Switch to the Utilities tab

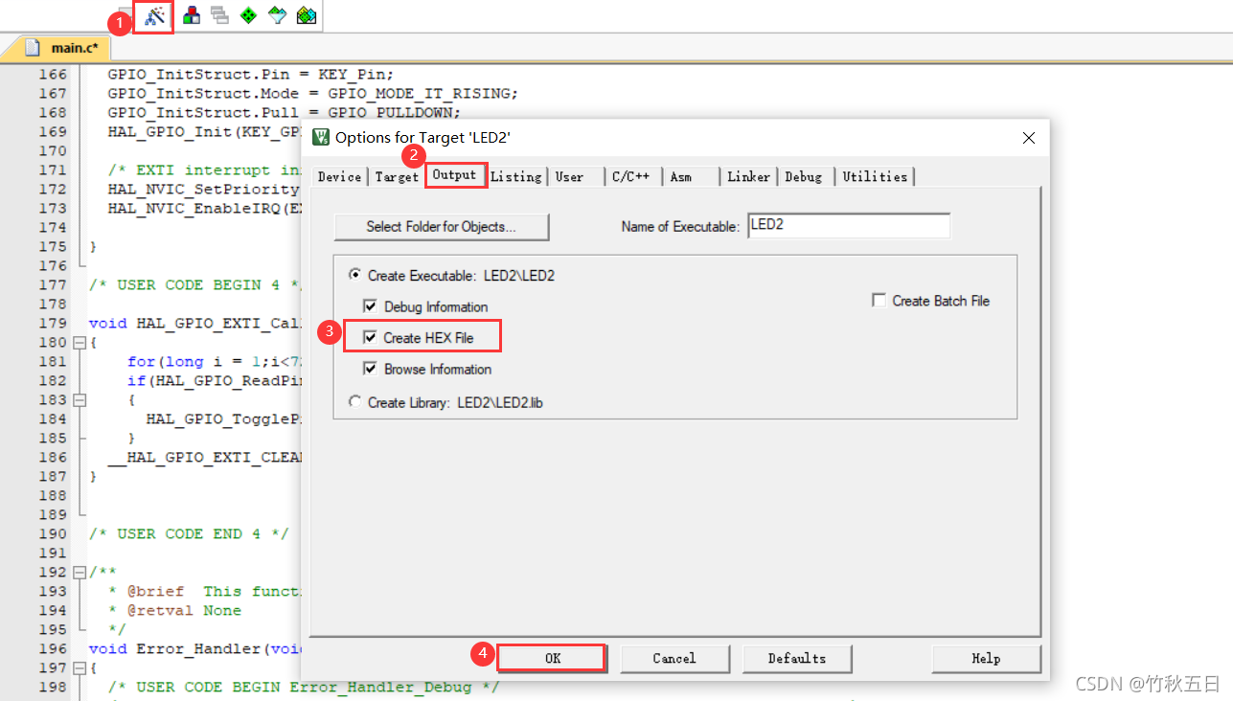[875, 177]
